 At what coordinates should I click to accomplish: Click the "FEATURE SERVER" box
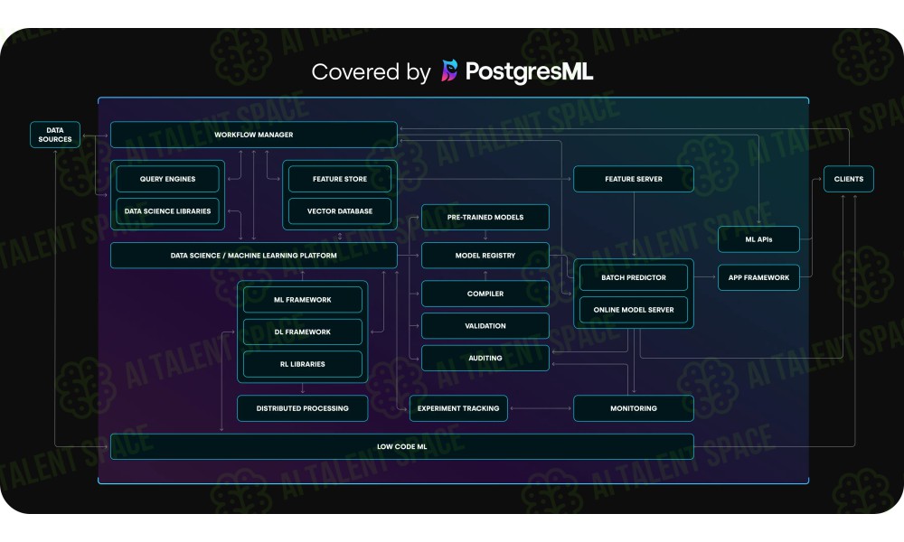pos(634,179)
